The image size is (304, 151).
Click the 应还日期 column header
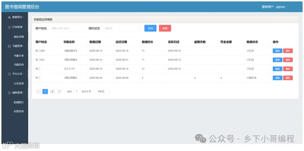[121, 42]
